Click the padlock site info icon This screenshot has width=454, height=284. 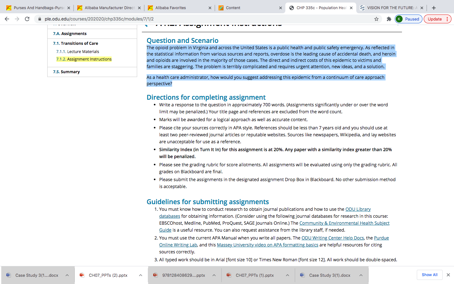pyautogui.click(x=40, y=19)
